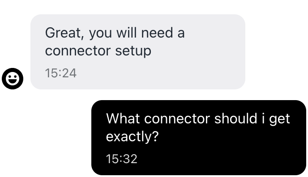Screen dimensions: 308x177
Task: Click the first line 'Great, you will need a'
Action: tap(115, 34)
